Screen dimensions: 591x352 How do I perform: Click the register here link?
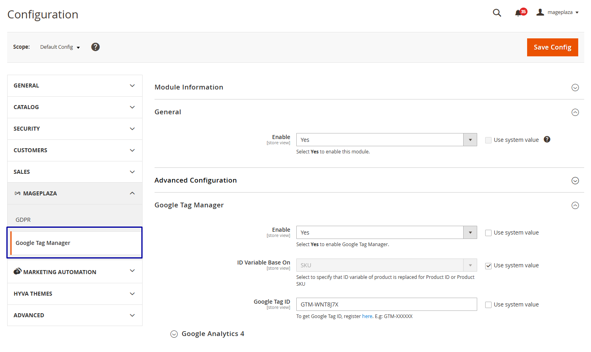pyautogui.click(x=367, y=316)
